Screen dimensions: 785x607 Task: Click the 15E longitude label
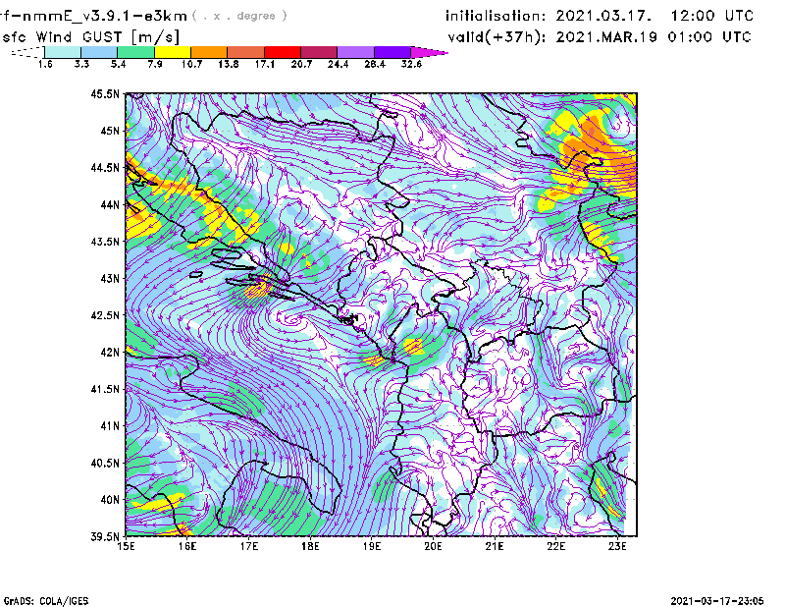pos(126,546)
